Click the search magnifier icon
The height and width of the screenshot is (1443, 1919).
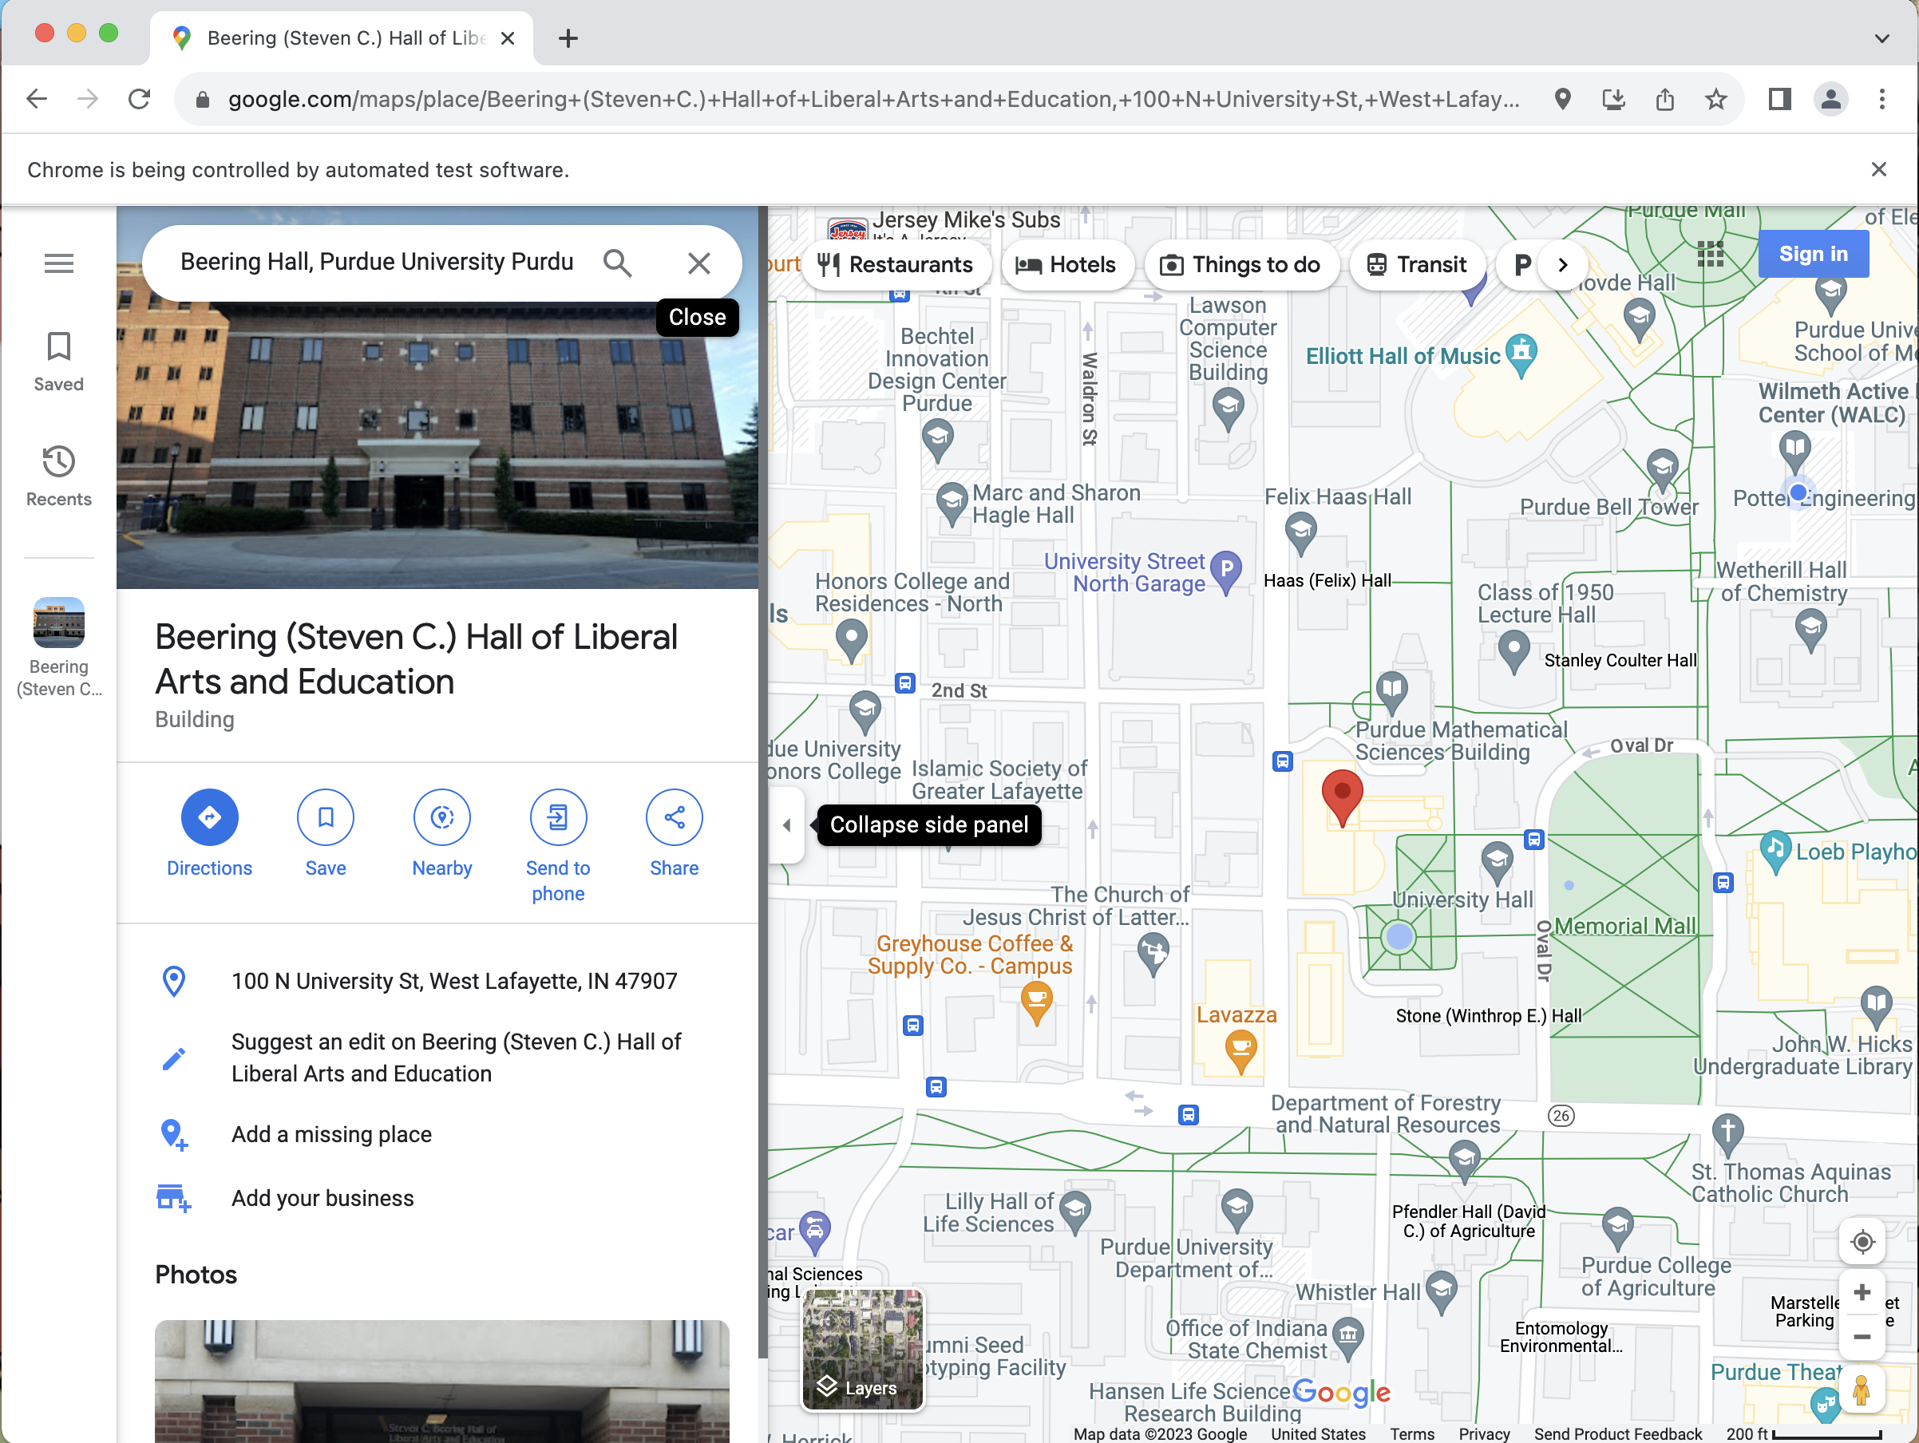[x=618, y=263]
